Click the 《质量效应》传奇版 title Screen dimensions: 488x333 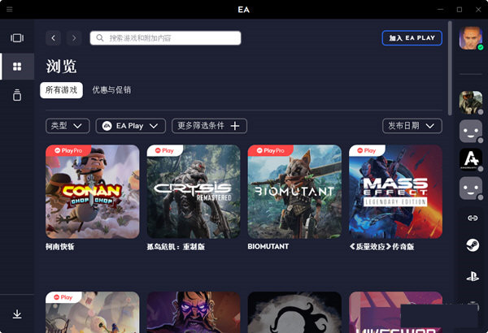381,247
